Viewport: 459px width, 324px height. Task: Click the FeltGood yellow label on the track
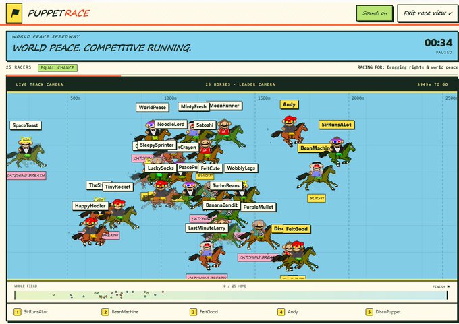coord(296,229)
